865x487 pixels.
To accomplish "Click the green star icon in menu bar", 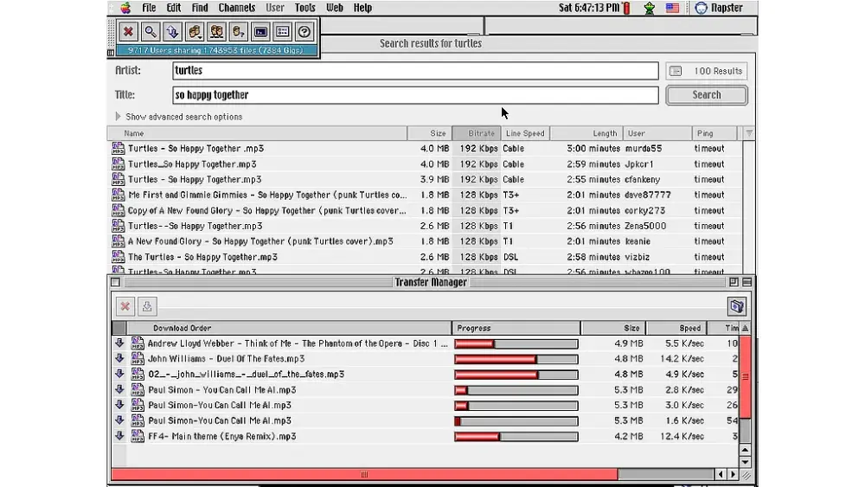I will [x=650, y=8].
